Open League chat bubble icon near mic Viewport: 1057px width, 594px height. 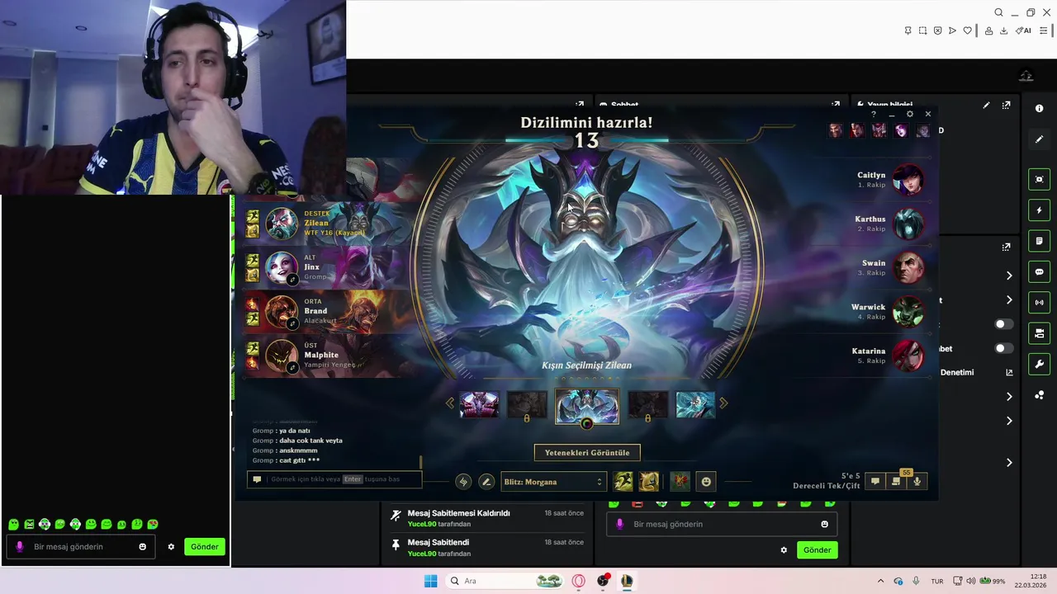[x=875, y=482]
